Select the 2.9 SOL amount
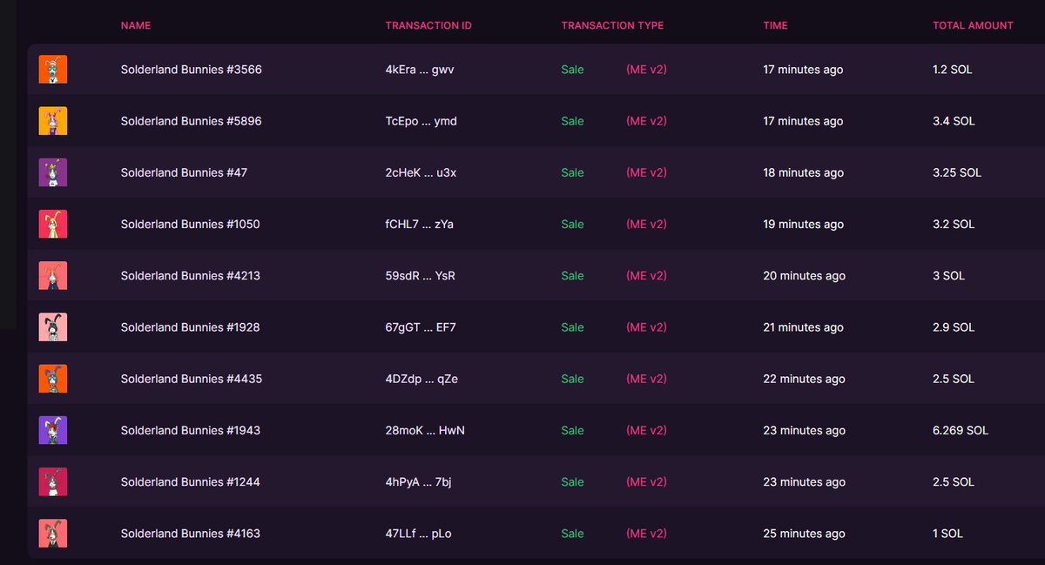Screen dimensions: 1045x565 pos(954,327)
